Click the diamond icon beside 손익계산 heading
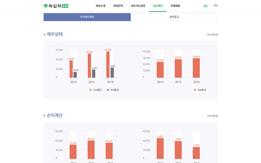The height and width of the screenshot is (163, 261). 45,115
